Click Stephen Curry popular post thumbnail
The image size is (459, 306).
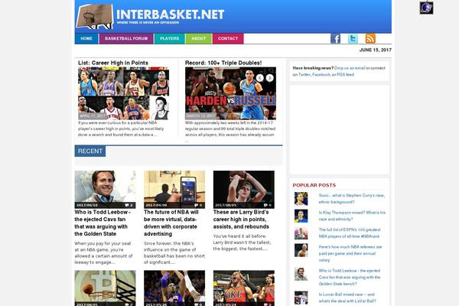point(301,199)
